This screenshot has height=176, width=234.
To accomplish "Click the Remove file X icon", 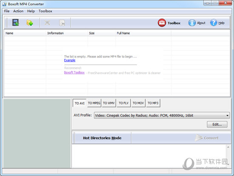I will (x=47, y=23).
